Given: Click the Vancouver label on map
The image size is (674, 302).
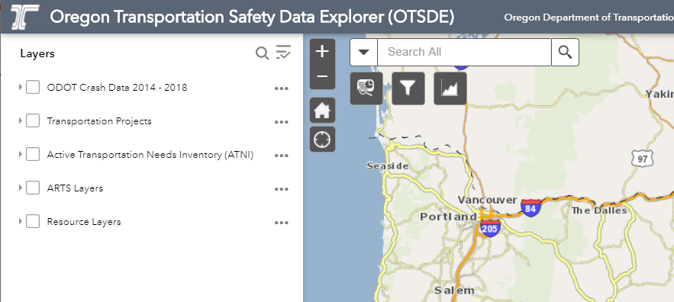Looking at the screenshot, I should (488, 200).
